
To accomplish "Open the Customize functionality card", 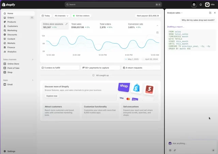I will pos(100,111).
